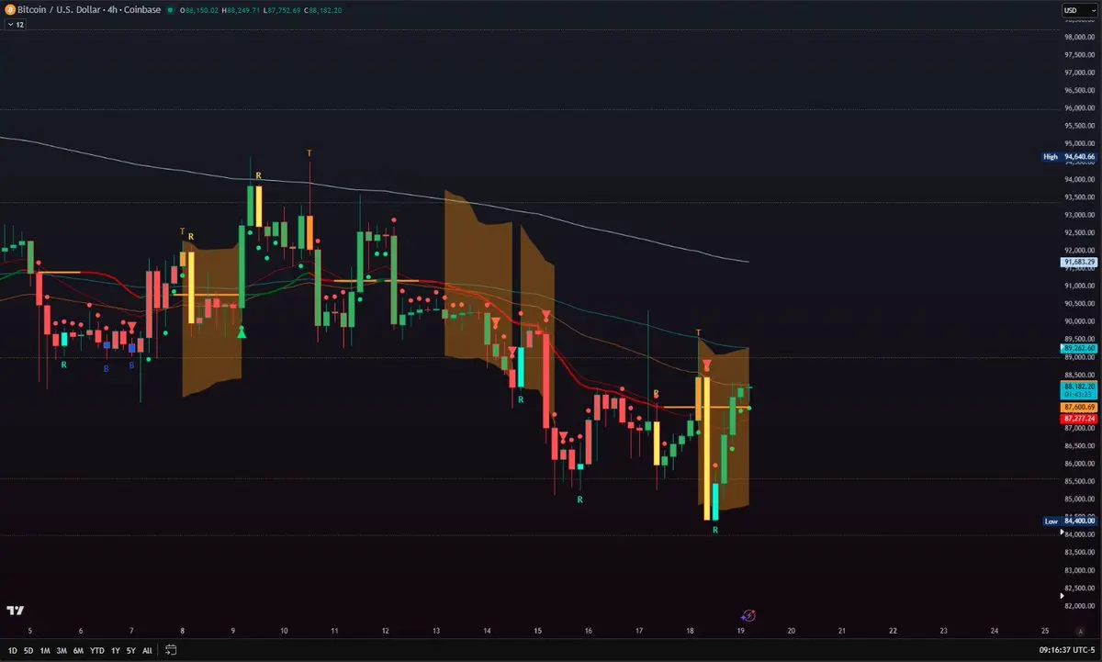Screen dimensions: 1102x662
Task: Click date 12 on the time axis
Action: click(x=385, y=632)
